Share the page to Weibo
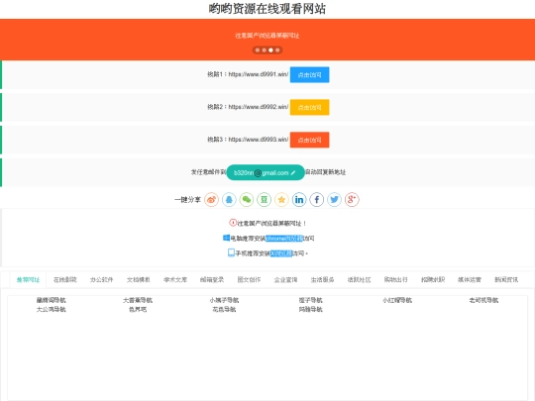The image size is (535, 401). 212,199
